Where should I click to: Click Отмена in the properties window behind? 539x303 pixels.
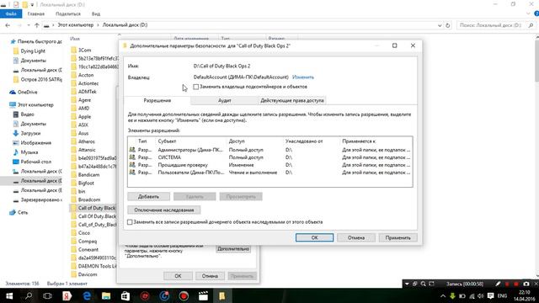click(210, 276)
